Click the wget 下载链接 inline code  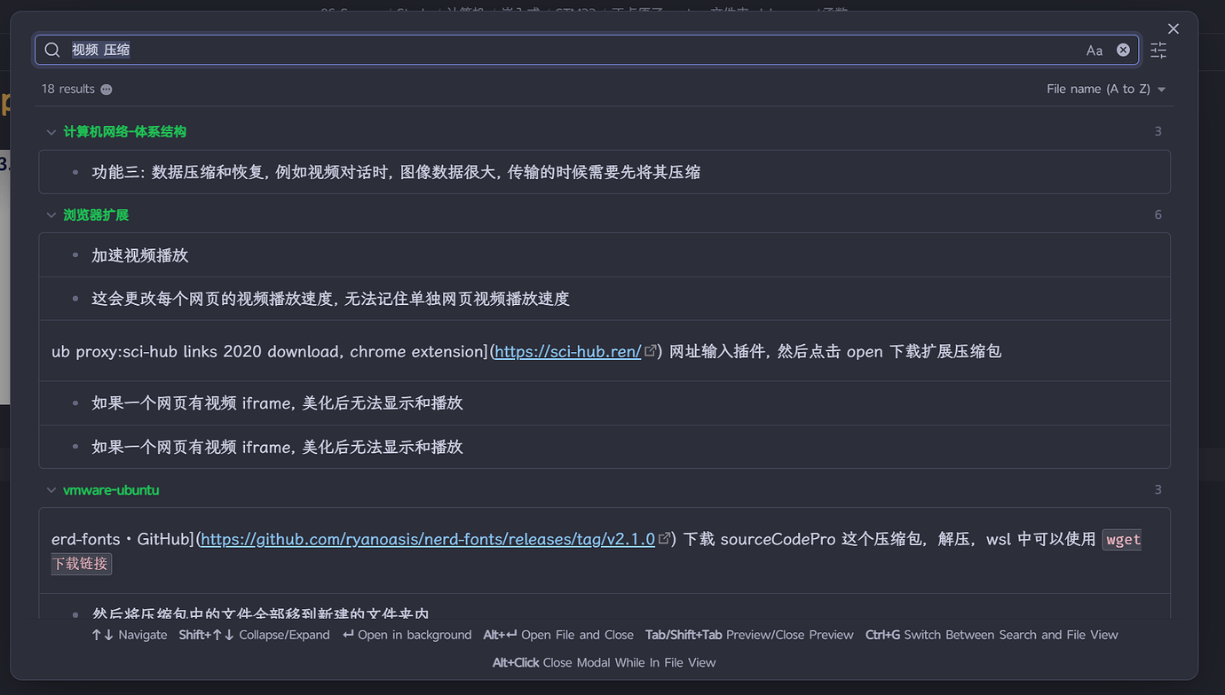coord(81,563)
